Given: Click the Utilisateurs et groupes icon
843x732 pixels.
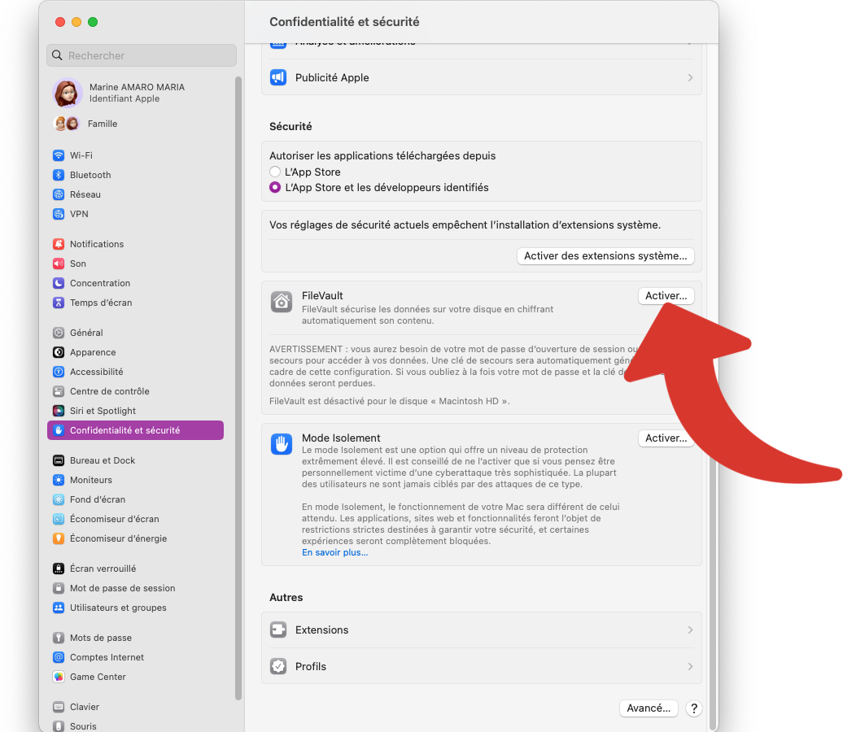Looking at the screenshot, I should [59, 608].
